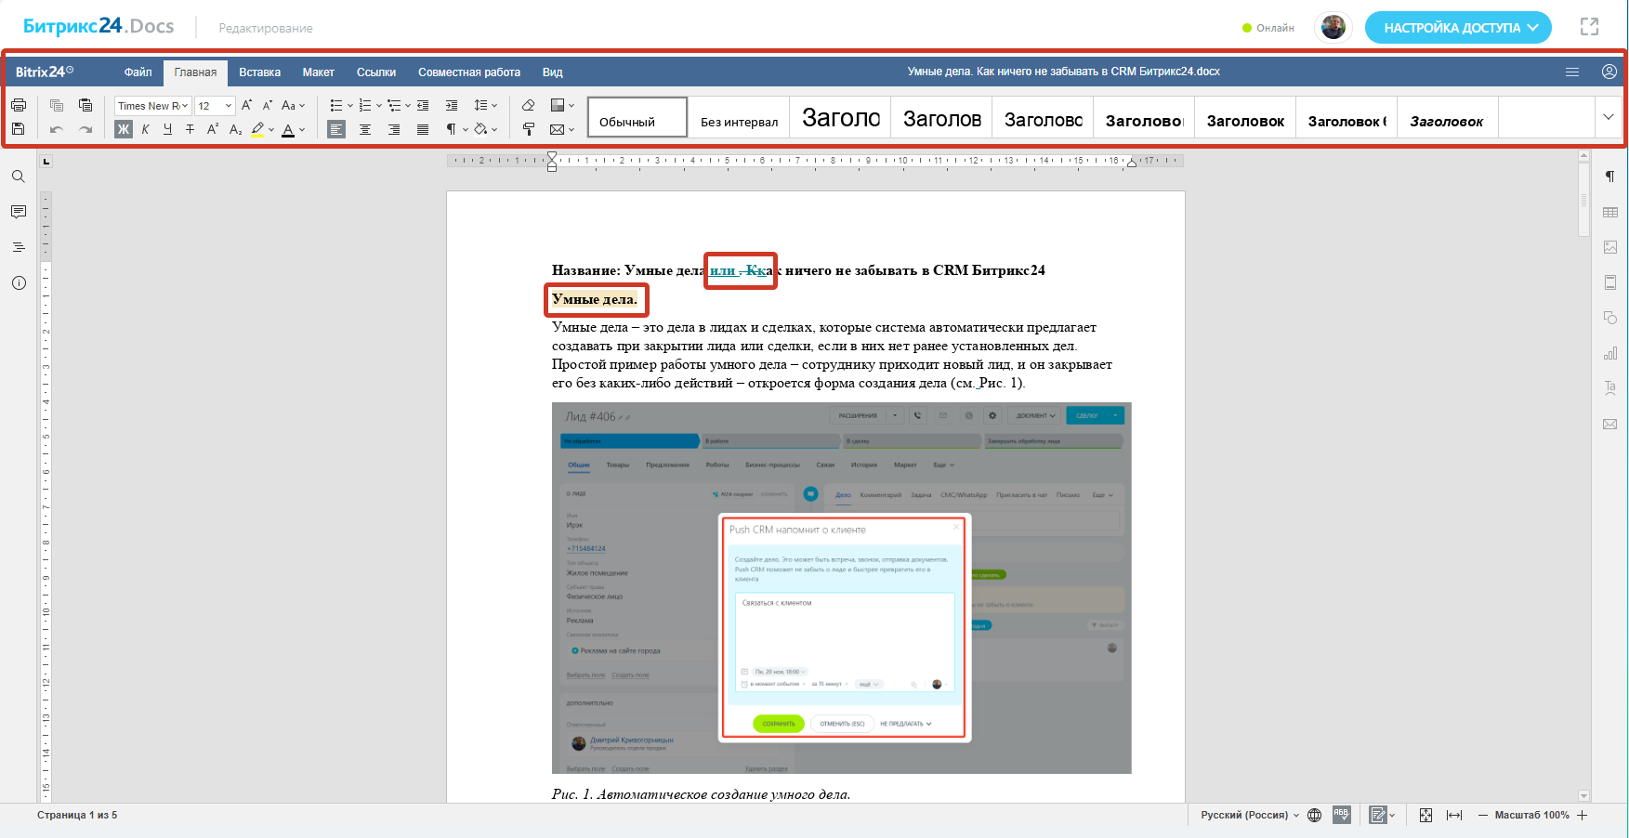Apply superscript formatting
This screenshot has height=838, width=1629.
coord(213,129)
